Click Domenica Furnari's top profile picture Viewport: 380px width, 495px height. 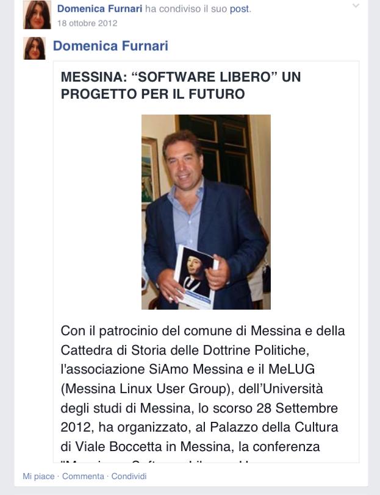[x=37, y=15]
